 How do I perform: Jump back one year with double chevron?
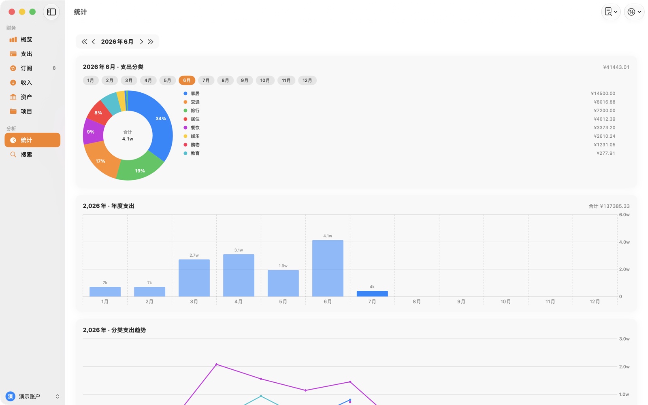pyautogui.click(x=84, y=42)
